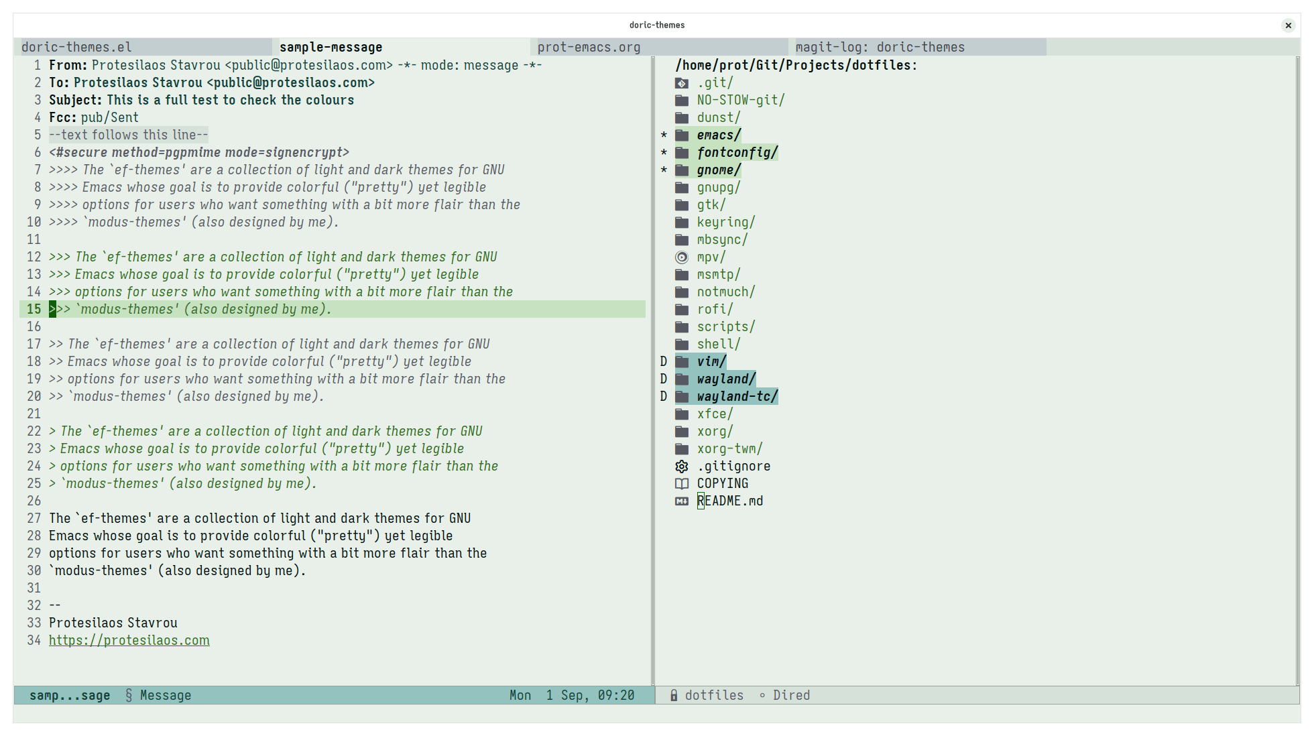This screenshot has width=1314, height=736.
Task: Click the folder icon next to xfce/
Action: 681,414
